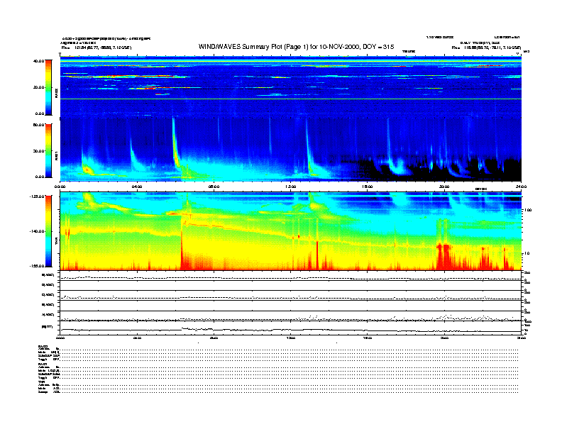Click the 10 label on TNR right axis

527,253
